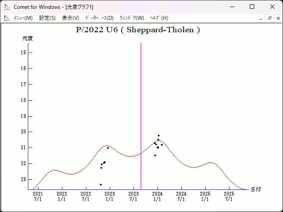
Task: Minimize the inner 光度グラフ1 child window
Action: coord(261,18)
